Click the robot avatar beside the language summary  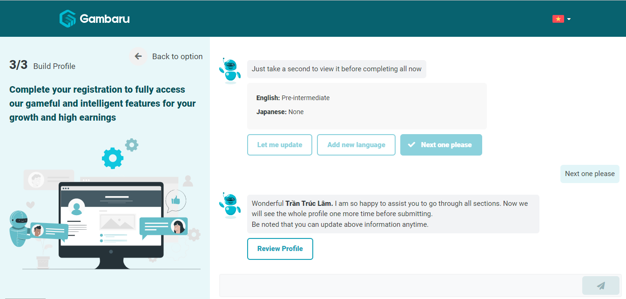click(x=229, y=70)
